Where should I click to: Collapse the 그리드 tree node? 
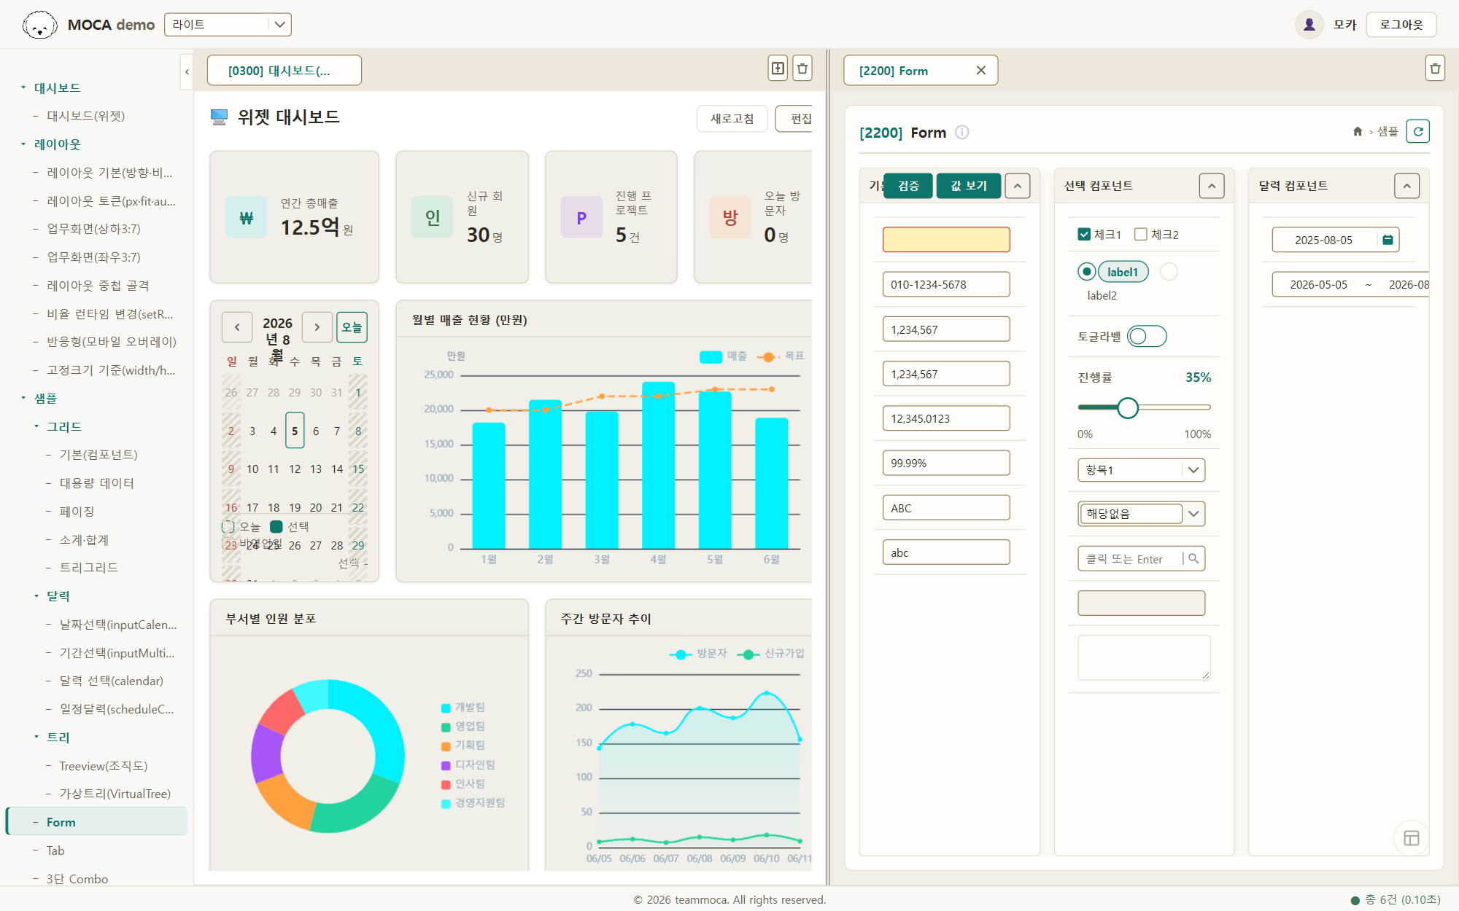[x=36, y=426]
